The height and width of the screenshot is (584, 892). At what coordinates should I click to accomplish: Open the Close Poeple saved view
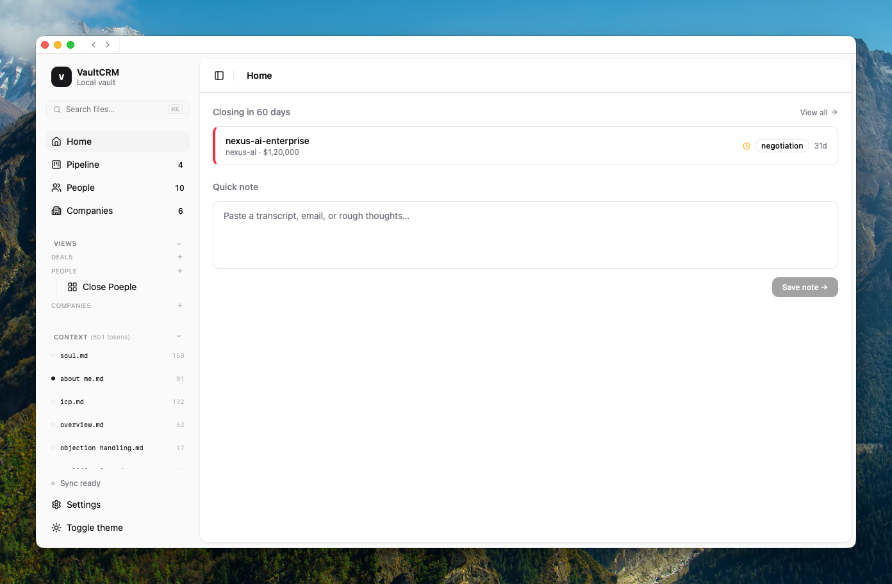click(109, 287)
